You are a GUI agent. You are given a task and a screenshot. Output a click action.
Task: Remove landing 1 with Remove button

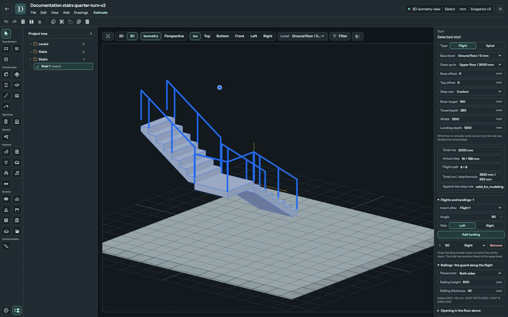coord(496,245)
